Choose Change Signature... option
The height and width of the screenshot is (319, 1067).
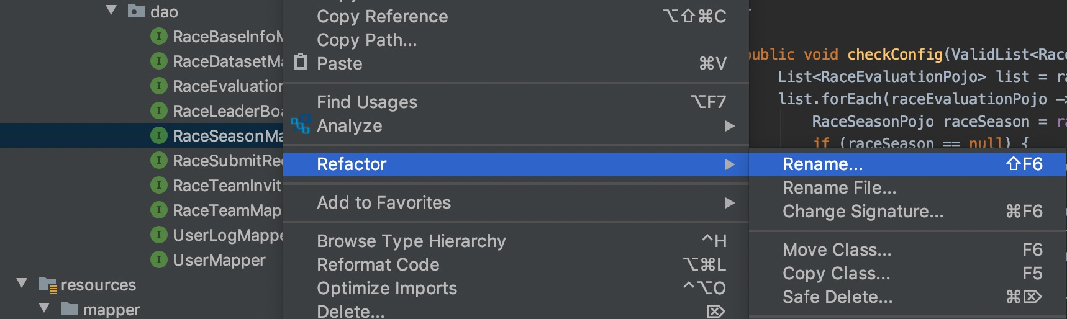pyautogui.click(x=863, y=212)
